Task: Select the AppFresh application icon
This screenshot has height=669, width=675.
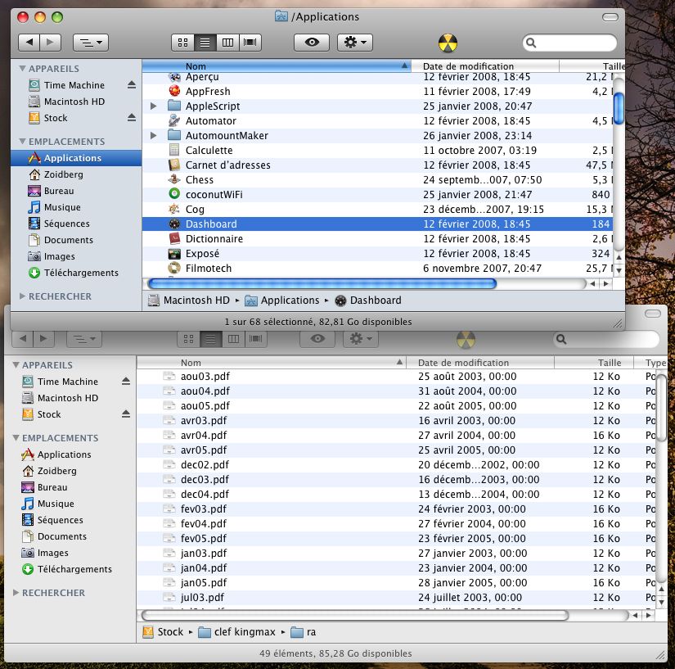Action: click(174, 91)
